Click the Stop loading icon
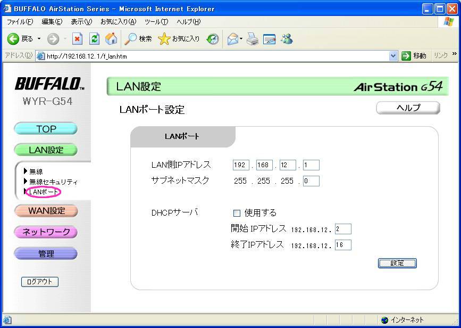This screenshot has width=461, height=328. pyautogui.click(x=77, y=39)
